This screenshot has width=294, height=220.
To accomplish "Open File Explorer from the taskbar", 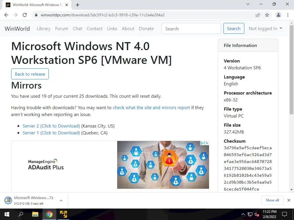I will [x=35, y=214].
